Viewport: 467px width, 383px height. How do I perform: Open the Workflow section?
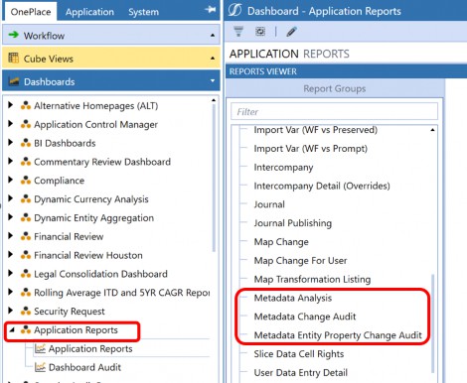(111, 35)
